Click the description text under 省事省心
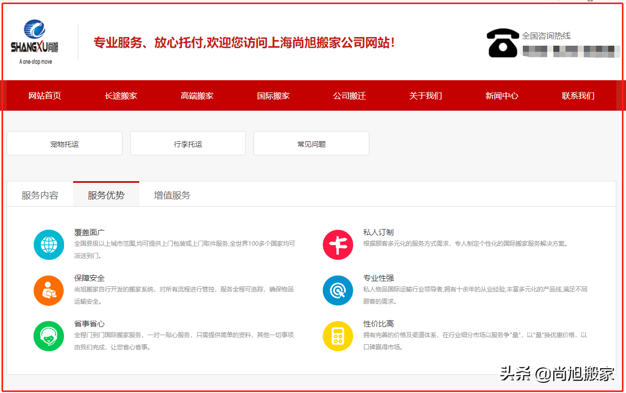The image size is (626, 393). coord(184,341)
